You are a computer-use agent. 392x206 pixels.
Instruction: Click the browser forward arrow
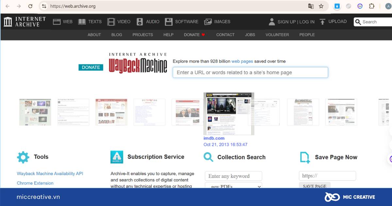tap(19, 6)
